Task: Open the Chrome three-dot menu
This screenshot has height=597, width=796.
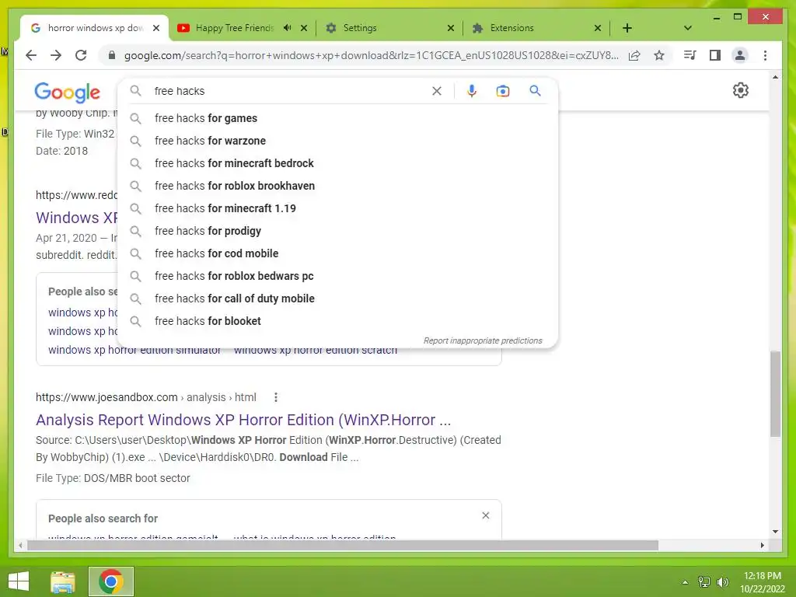Action: pyautogui.click(x=765, y=55)
